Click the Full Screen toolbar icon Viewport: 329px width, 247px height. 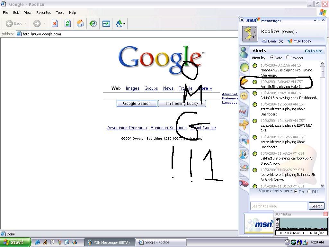pyautogui.click(x=106, y=23)
